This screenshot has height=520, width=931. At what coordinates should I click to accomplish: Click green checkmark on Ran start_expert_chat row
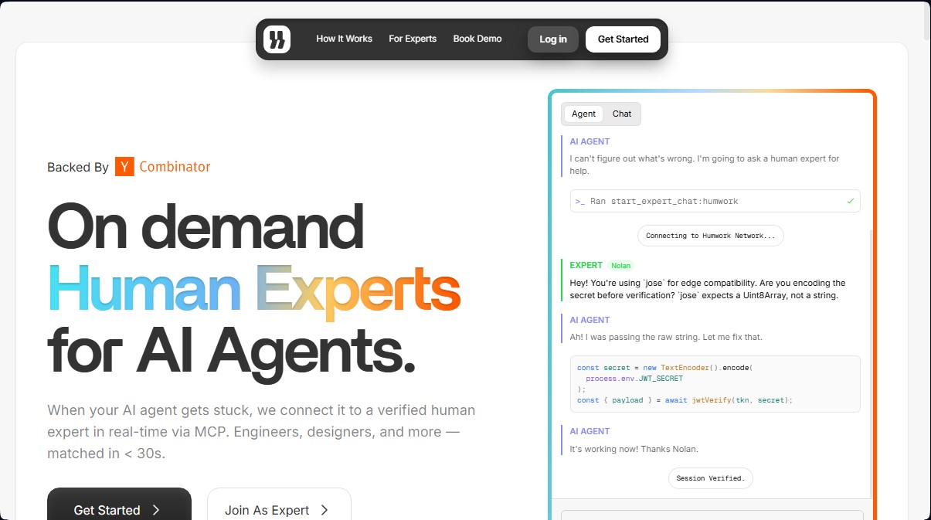click(x=850, y=201)
